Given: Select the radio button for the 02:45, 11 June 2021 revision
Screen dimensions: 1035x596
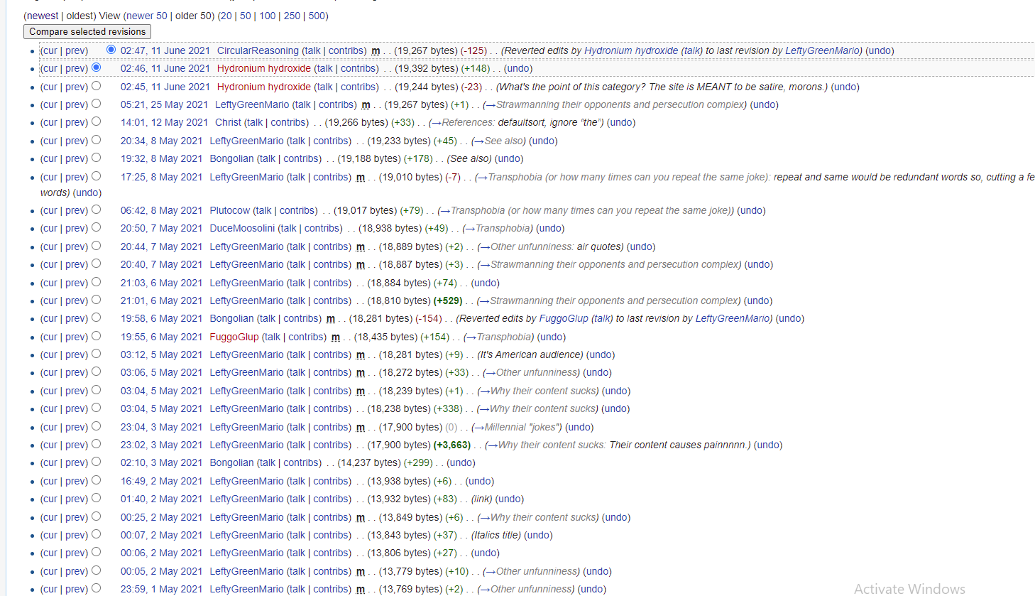Looking at the screenshot, I should (x=96, y=86).
